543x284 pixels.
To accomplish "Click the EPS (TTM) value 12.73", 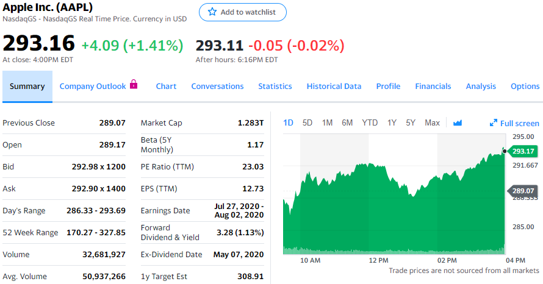I will (253, 188).
